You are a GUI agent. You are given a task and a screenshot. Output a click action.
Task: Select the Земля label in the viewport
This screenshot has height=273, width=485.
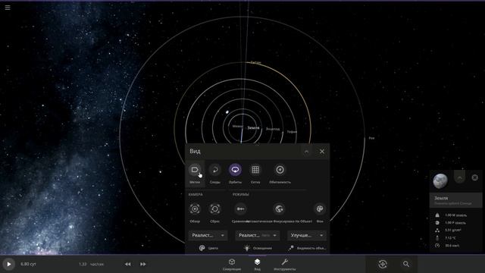click(x=253, y=128)
